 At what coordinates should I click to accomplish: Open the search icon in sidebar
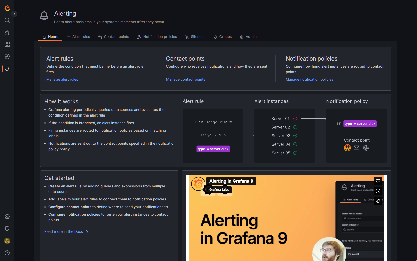7,20
